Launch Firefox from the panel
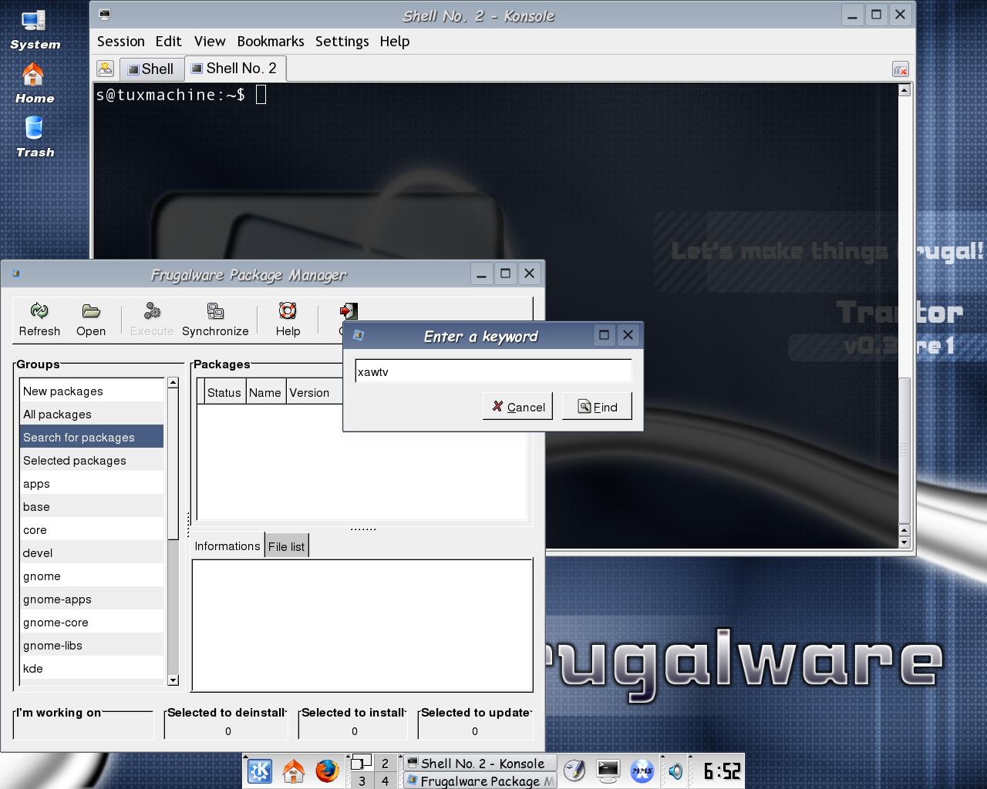987x789 pixels. pyautogui.click(x=327, y=771)
